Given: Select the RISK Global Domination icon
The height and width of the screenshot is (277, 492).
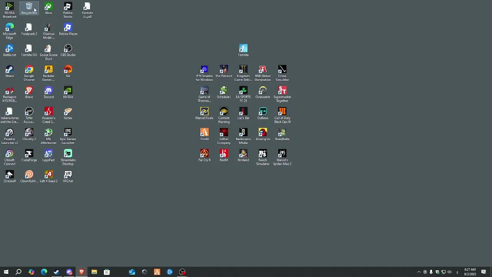Looking at the screenshot, I should (263, 73).
